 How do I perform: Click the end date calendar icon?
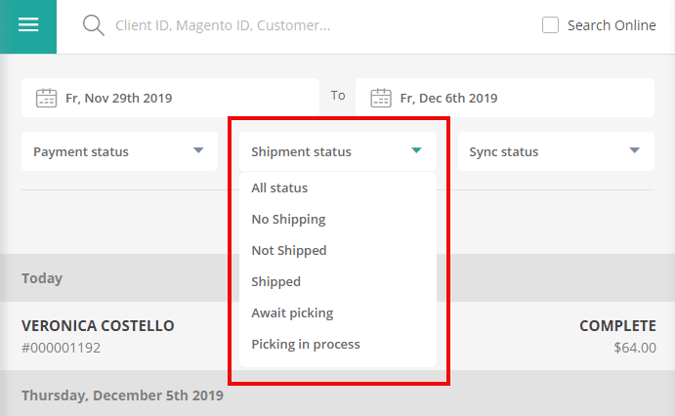[381, 98]
